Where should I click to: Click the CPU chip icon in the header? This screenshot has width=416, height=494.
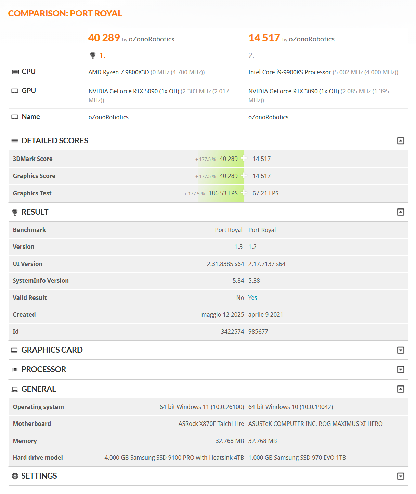[x=15, y=72]
